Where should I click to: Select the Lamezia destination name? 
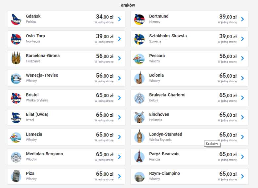click(x=34, y=134)
